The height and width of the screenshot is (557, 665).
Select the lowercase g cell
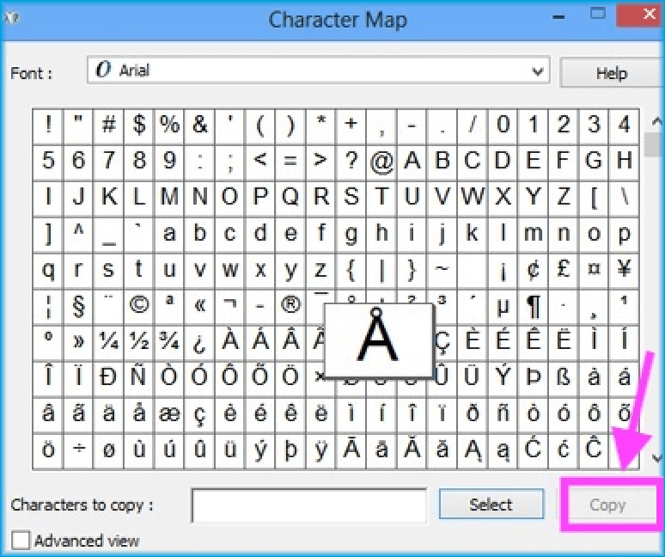point(351,235)
